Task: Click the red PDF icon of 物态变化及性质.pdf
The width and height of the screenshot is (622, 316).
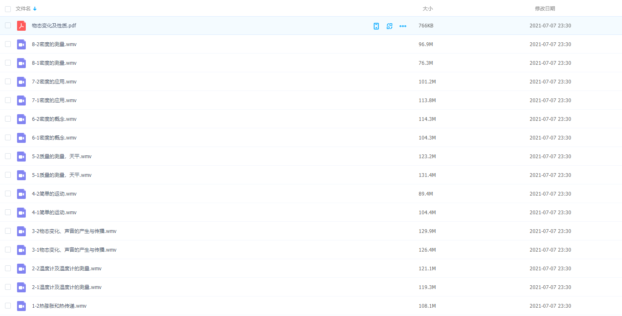Action: coord(21,26)
